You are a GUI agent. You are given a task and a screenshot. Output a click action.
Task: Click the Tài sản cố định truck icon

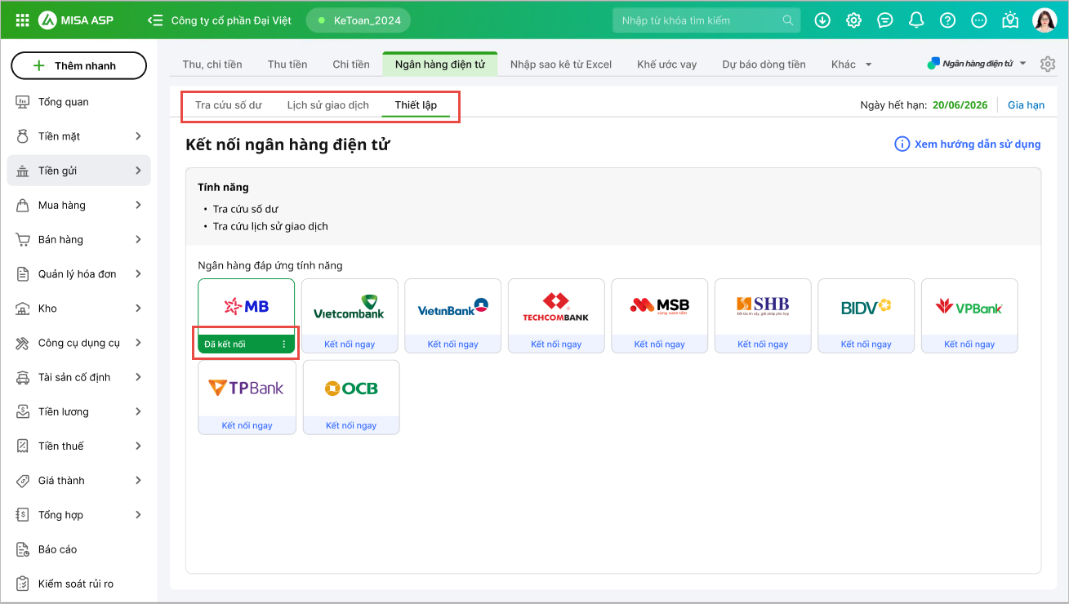pos(24,377)
